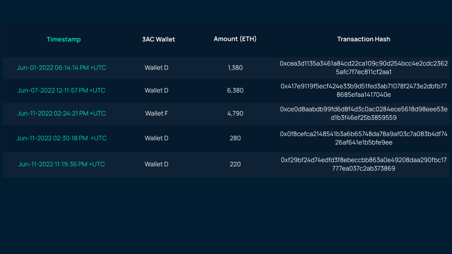Select the Jun-11-2022 02:30:18 PM timestamp

point(62,138)
